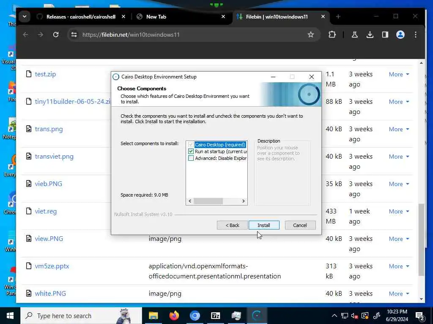This screenshot has width=433, height=324.
Task: Click the Cairo Desktop (required) checkbox
Action: pos(191,145)
